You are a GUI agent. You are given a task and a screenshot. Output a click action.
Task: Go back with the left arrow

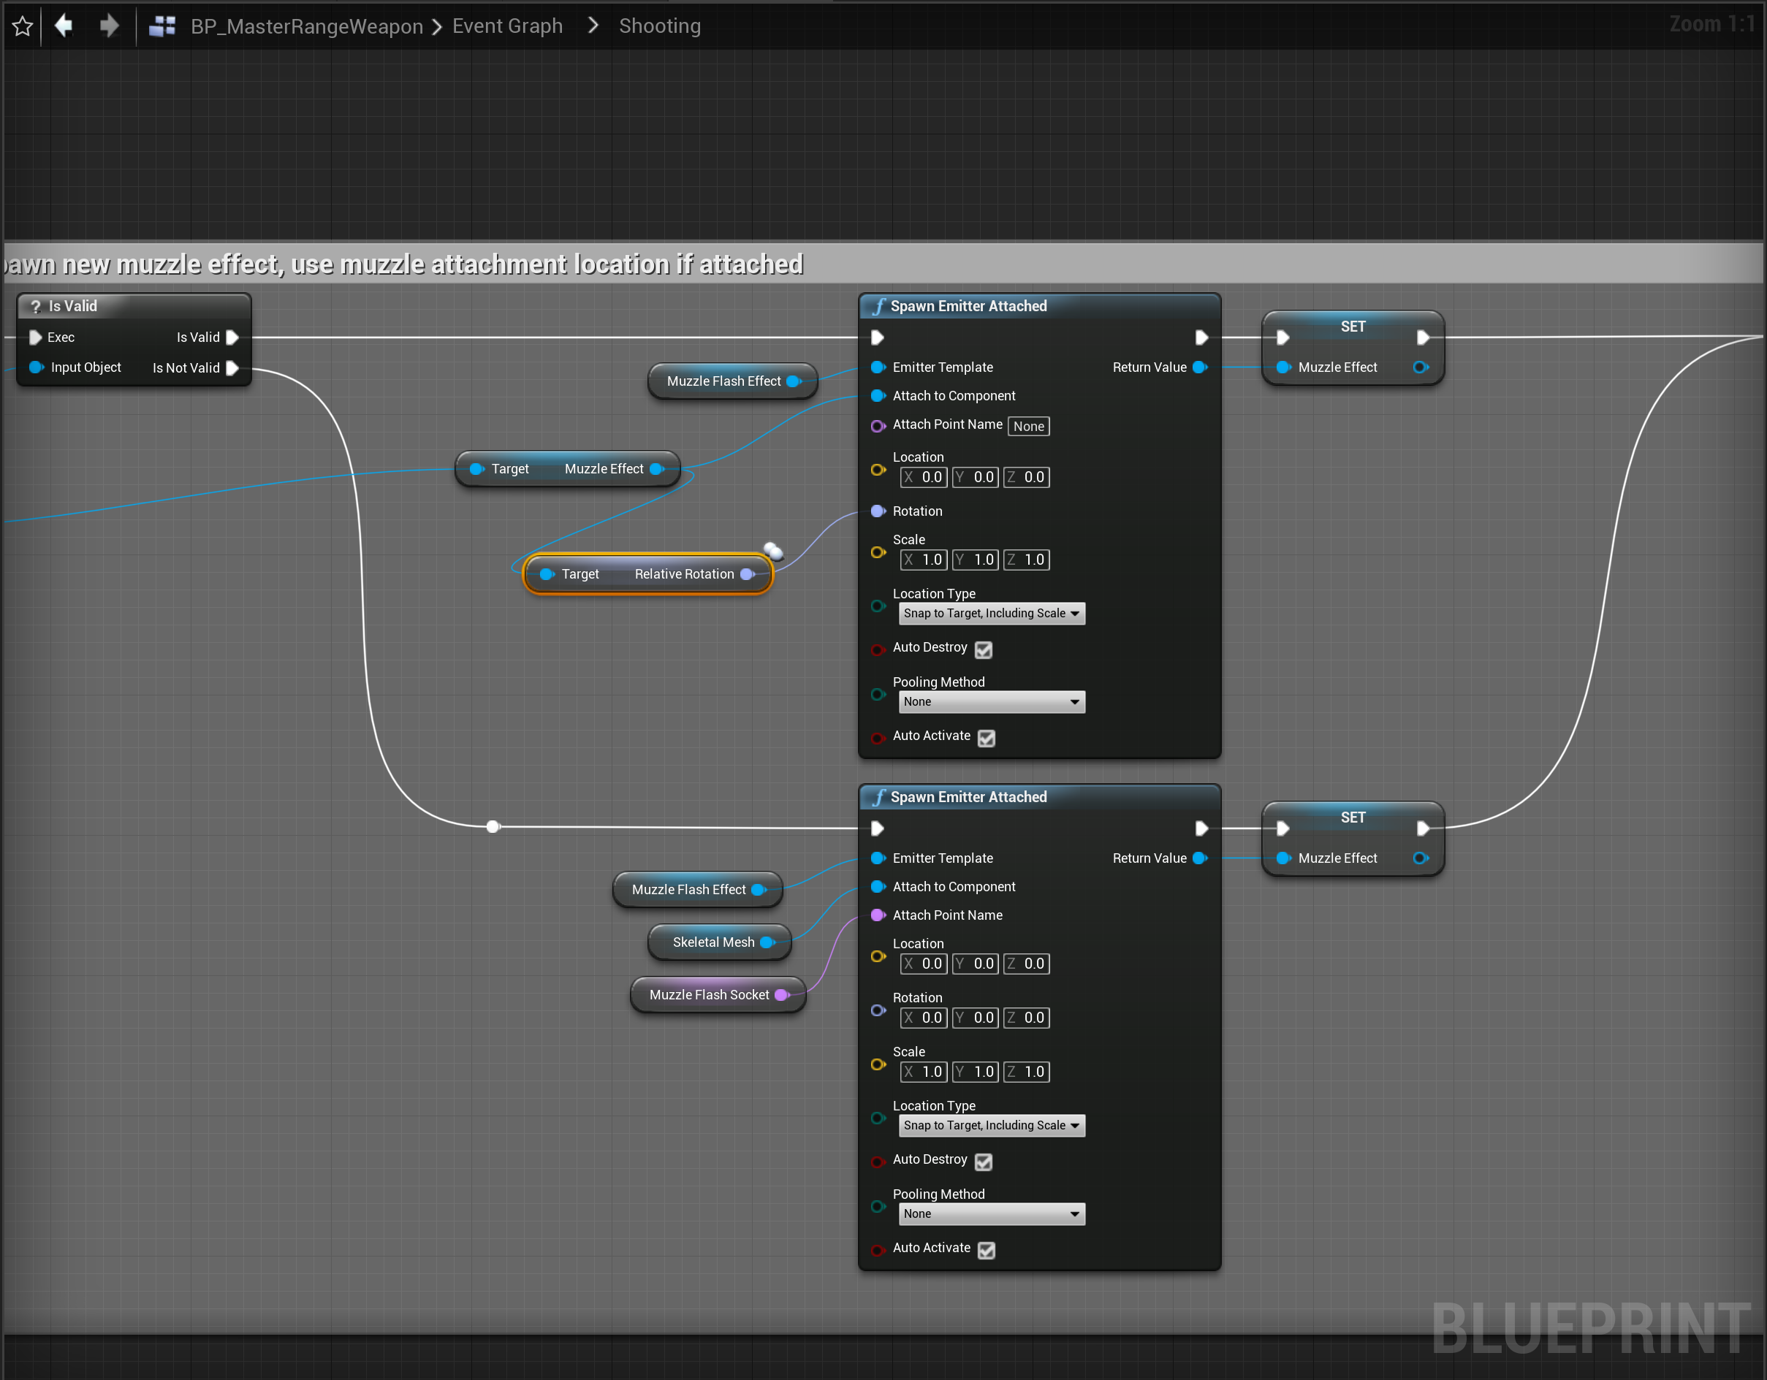tap(64, 26)
